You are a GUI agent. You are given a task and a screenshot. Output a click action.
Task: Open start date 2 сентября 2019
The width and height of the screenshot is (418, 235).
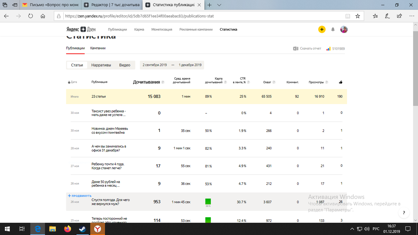click(155, 65)
